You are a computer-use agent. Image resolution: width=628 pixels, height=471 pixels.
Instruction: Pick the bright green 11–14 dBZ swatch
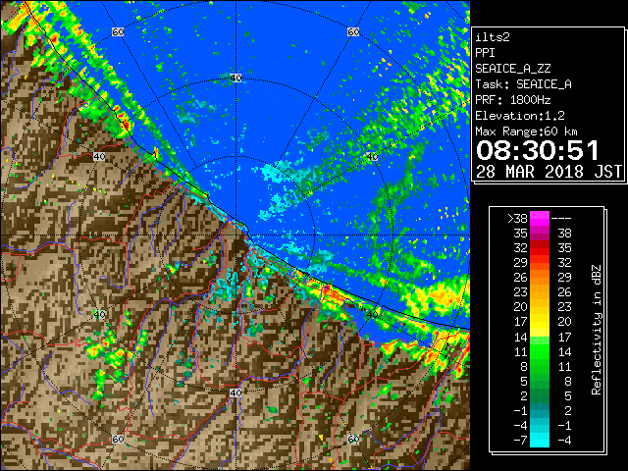point(540,351)
